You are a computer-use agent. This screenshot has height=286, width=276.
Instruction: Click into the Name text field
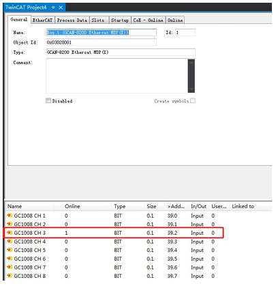[101, 33]
